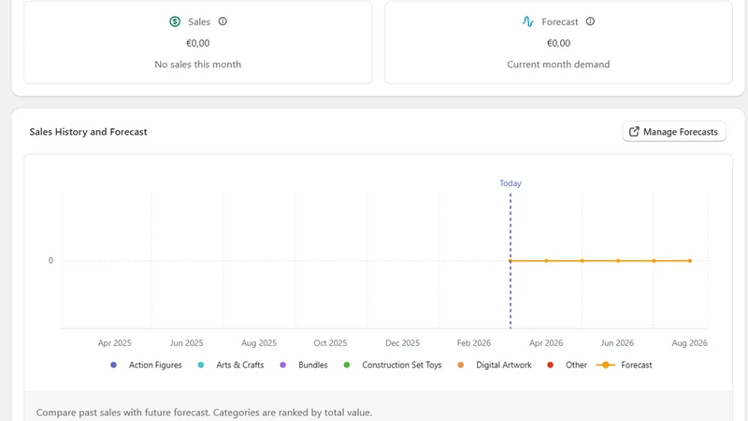Screen dimensions: 748x421
Task: Select 'No sales this month' text
Action: [x=198, y=65]
